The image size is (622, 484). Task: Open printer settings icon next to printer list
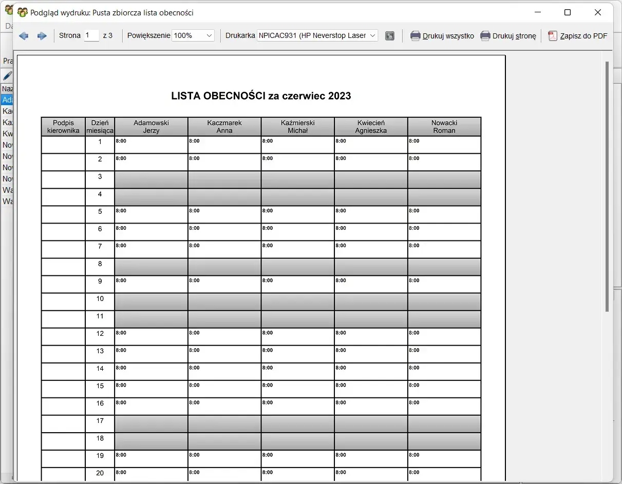tap(390, 36)
